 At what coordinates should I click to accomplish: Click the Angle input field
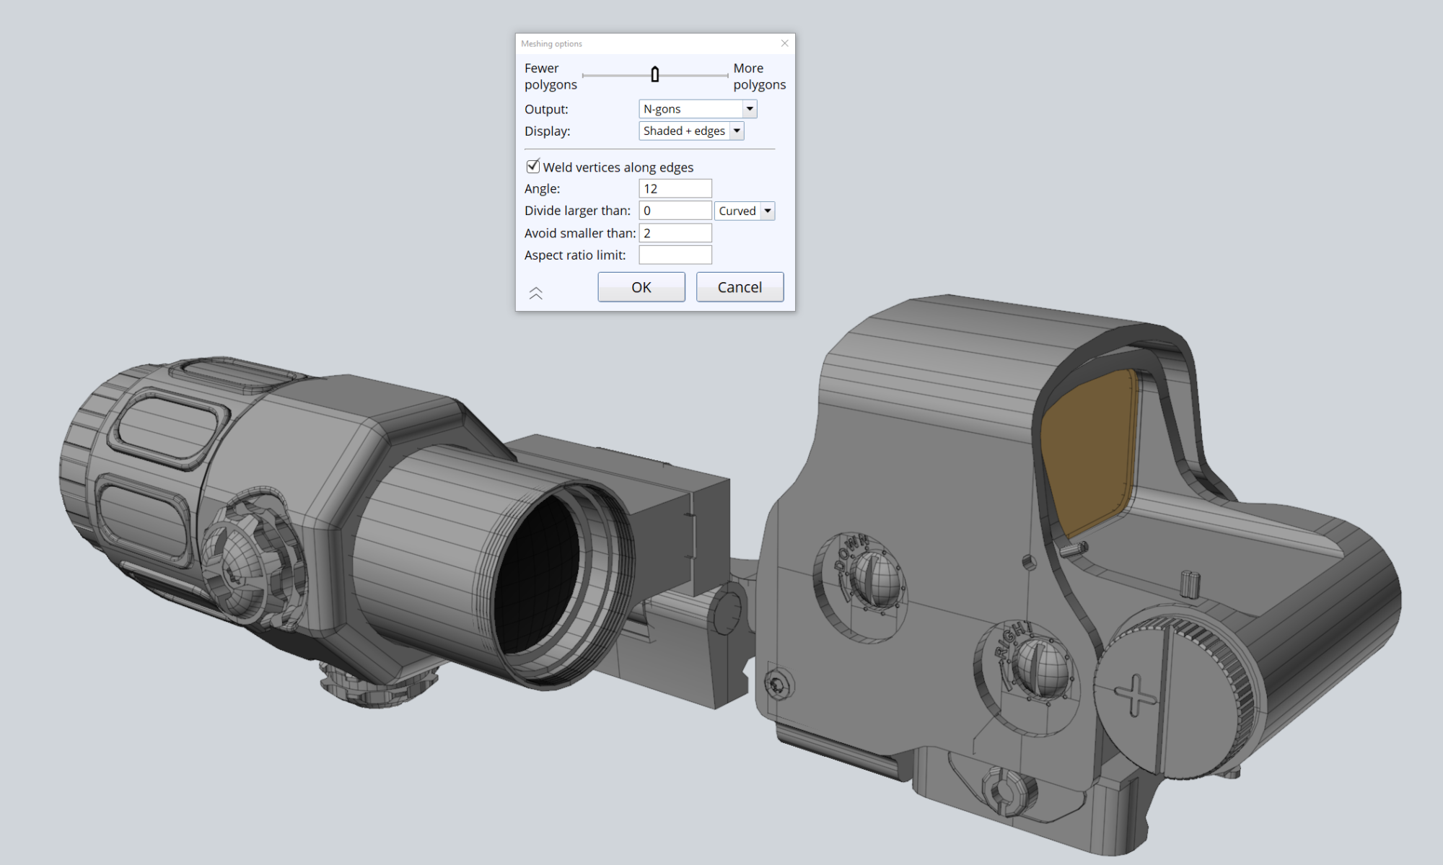(675, 188)
